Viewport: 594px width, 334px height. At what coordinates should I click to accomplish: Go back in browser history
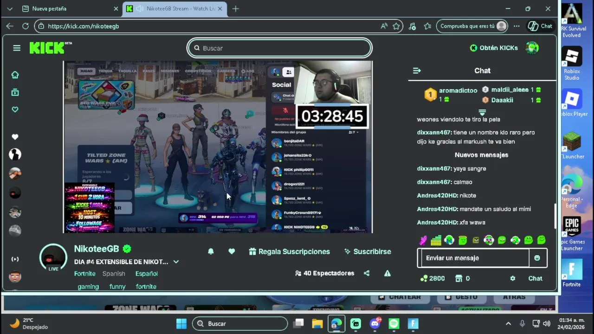pos(10,26)
